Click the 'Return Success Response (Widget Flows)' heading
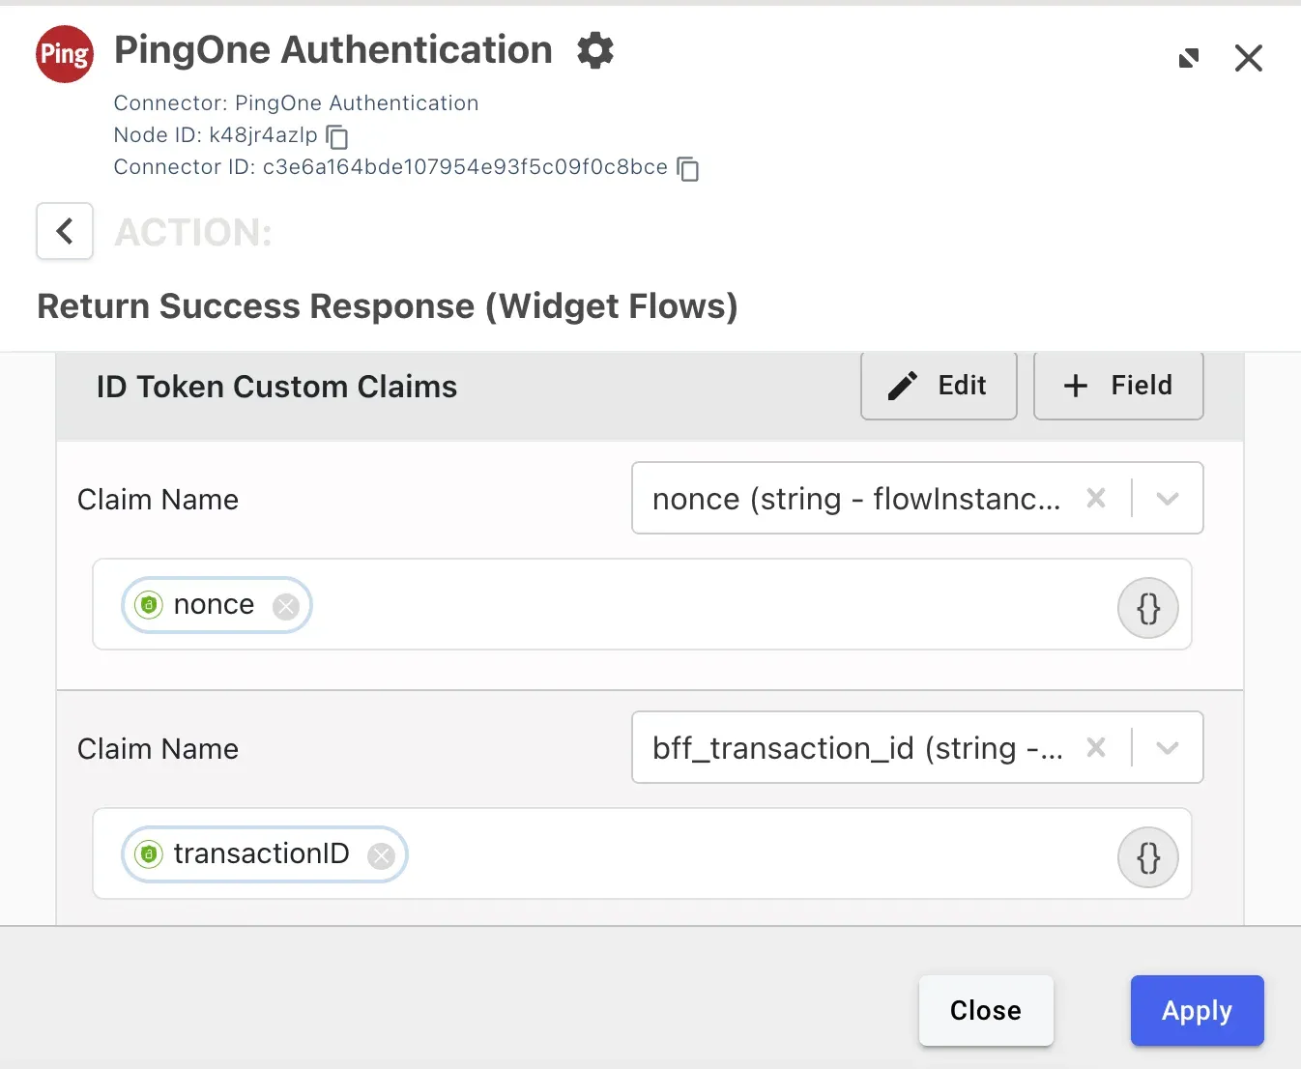The width and height of the screenshot is (1301, 1069). 387,306
